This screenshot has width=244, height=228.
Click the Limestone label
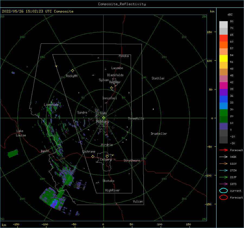(x=51, y=105)
